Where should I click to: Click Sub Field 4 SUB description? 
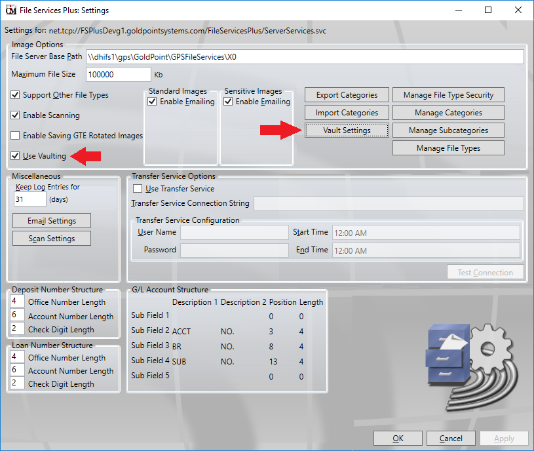[x=179, y=362]
